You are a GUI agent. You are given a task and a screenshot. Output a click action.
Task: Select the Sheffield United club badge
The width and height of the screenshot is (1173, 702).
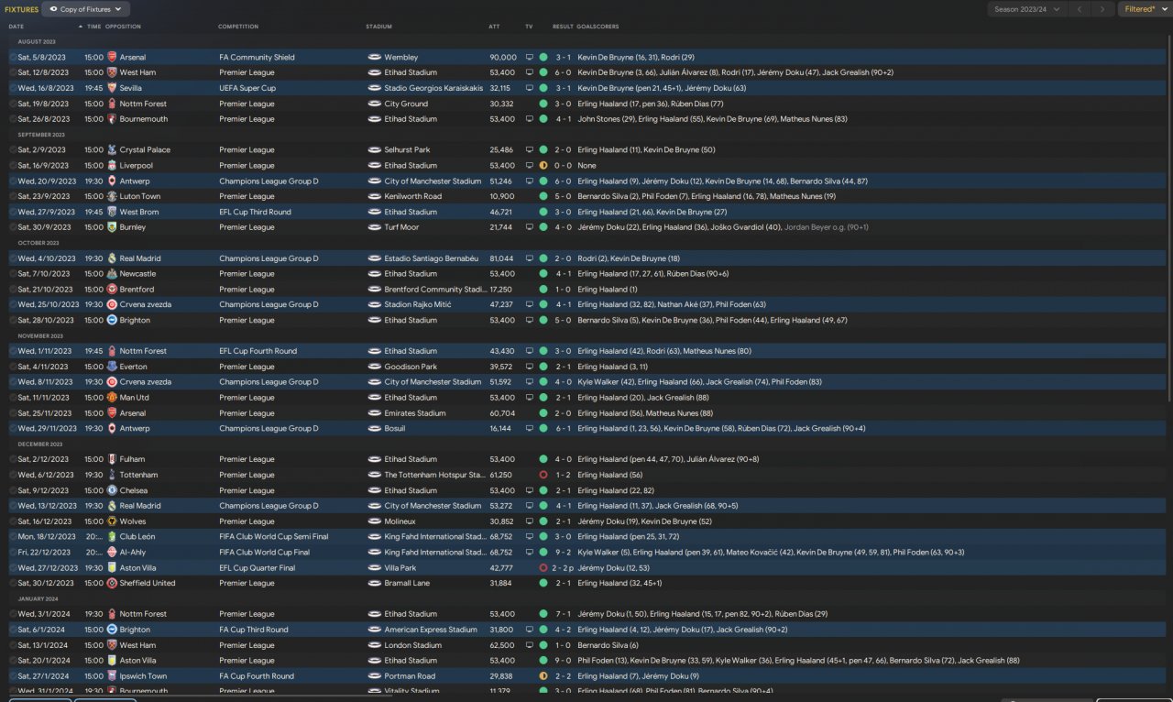coord(112,583)
